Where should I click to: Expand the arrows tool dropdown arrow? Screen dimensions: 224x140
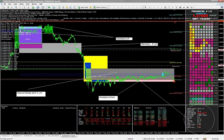(x=194, y=7)
